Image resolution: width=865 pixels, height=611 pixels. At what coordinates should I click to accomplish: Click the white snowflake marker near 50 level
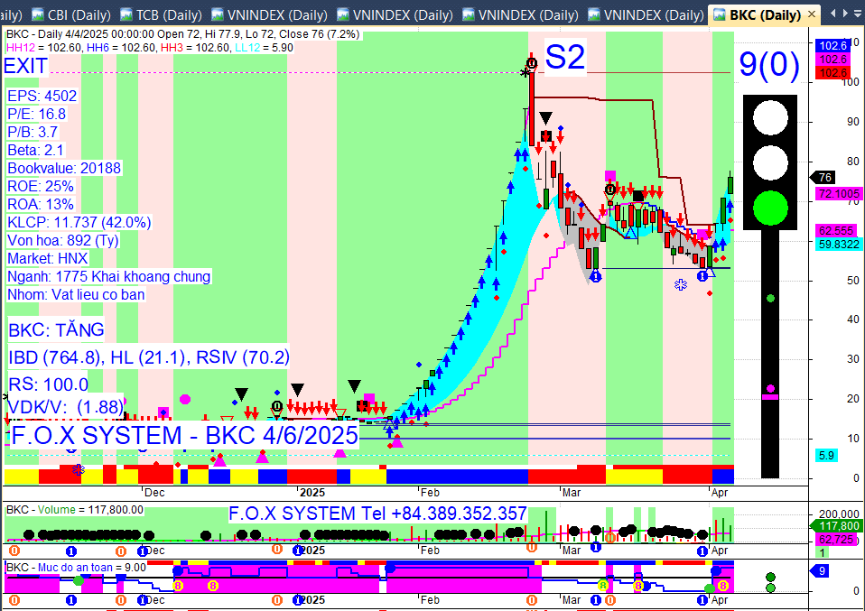(681, 284)
